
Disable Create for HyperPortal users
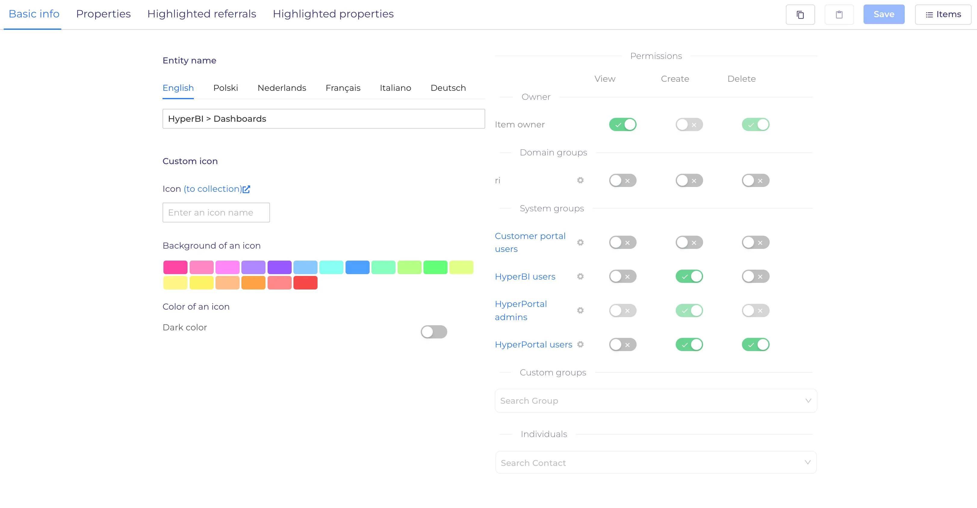tap(689, 345)
